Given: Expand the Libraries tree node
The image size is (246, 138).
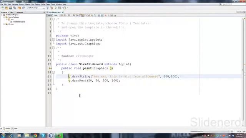Looking at the screenshot, I should [4, 24].
